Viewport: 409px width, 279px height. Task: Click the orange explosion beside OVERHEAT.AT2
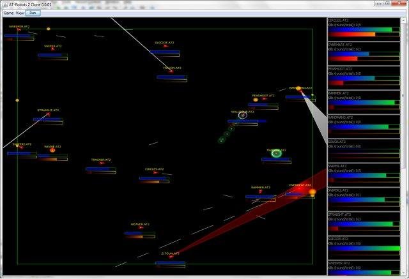[313, 192]
